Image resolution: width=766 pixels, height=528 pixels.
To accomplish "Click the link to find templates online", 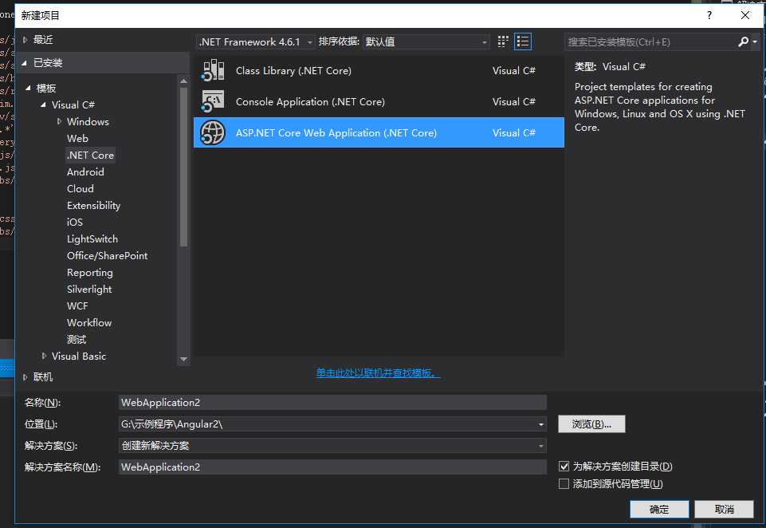I will click(x=378, y=373).
